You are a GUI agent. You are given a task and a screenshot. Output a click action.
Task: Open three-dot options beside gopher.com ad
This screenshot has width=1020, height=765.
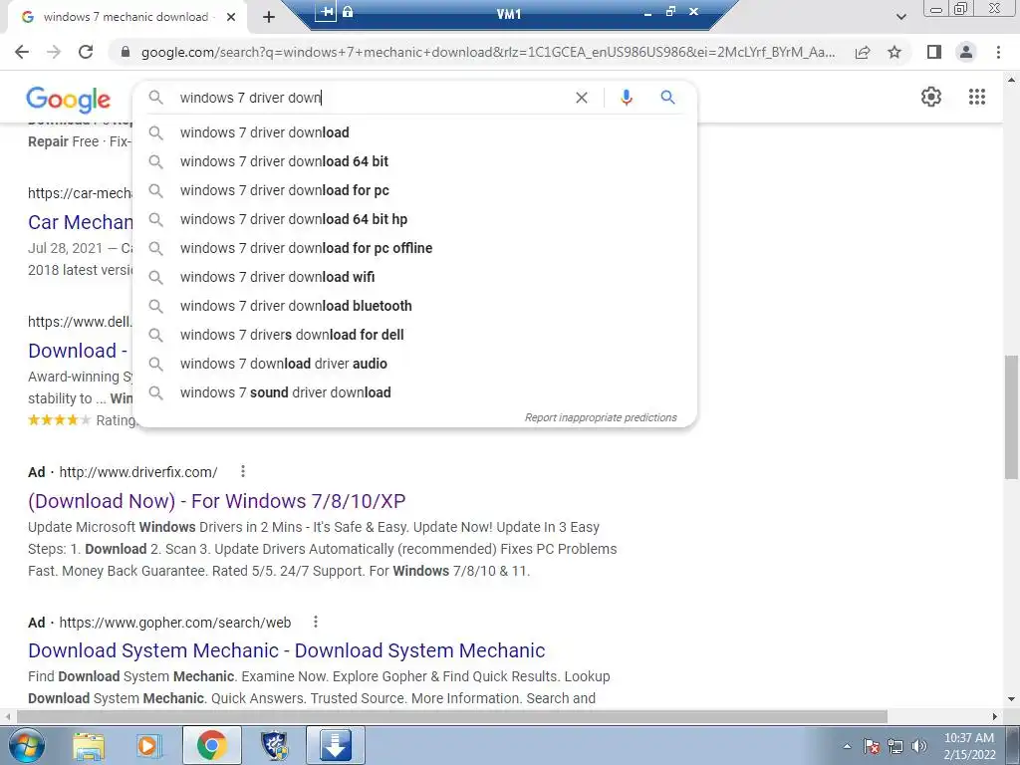[316, 622]
